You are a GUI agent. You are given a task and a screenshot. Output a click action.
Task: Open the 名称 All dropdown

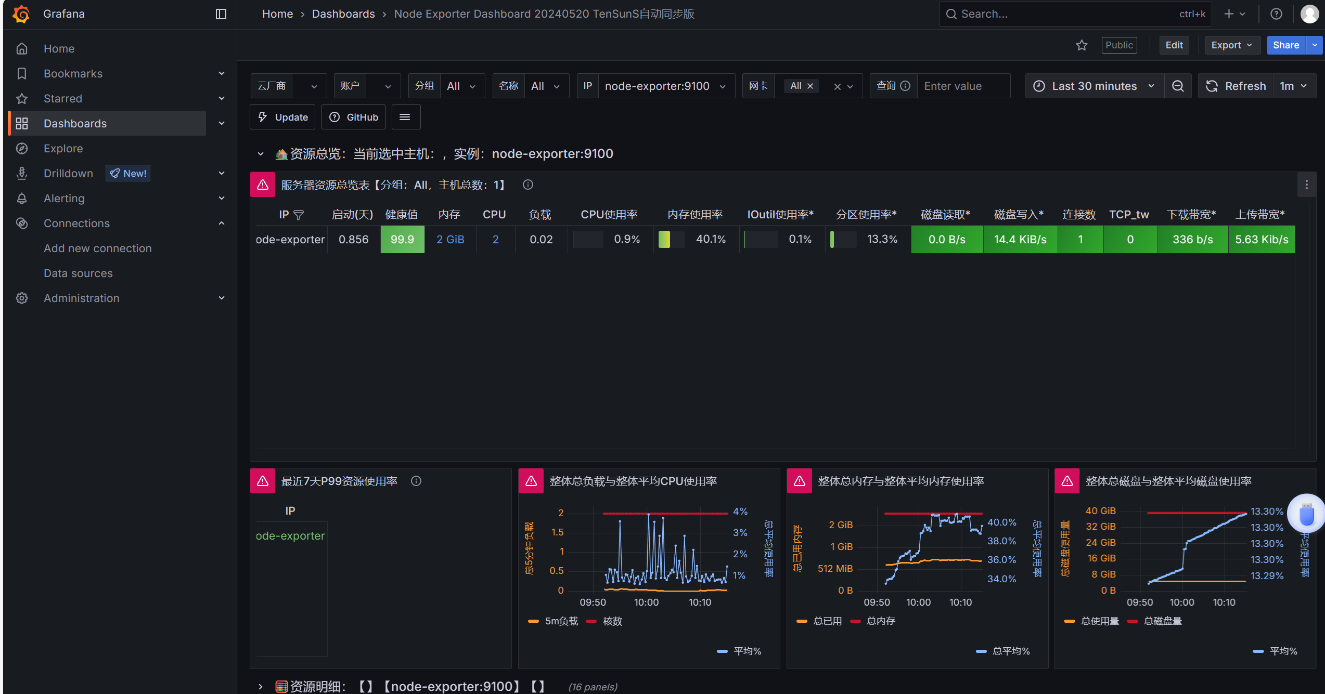point(546,86)
